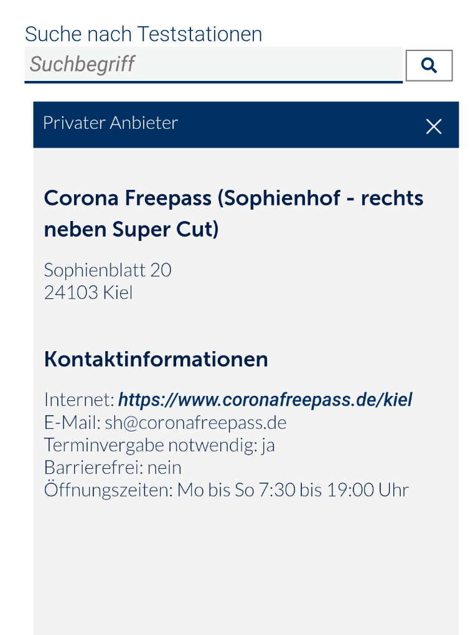Viewport: 473px width, 635px height.
Task: Click the magnifying glass search button
Action: pos(429,65)
